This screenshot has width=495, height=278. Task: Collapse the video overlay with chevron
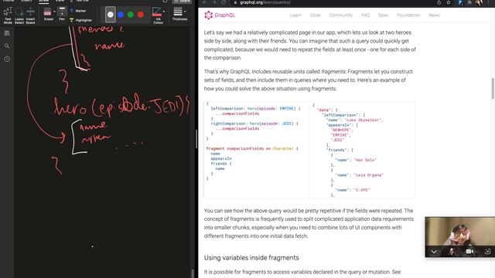434,252
